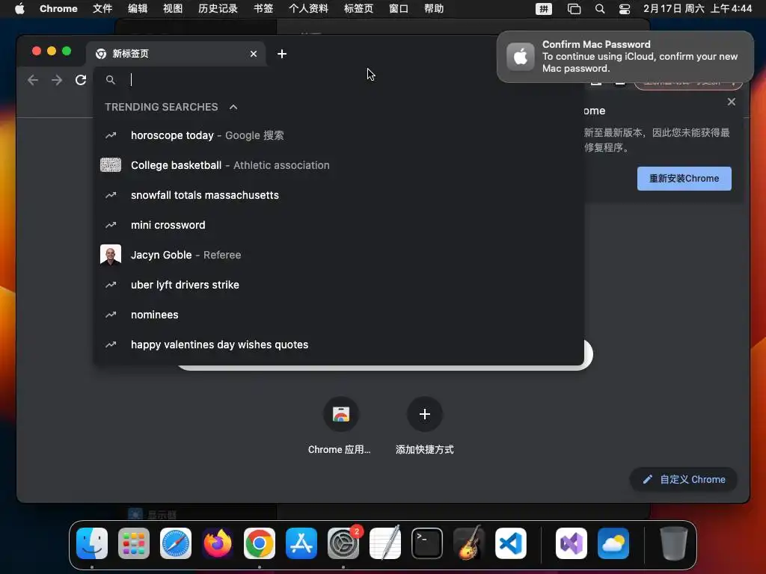This screenshot has height=574, width=766.
Task: Open the cloud weather app in Dock
Action: tap(613, 543)
